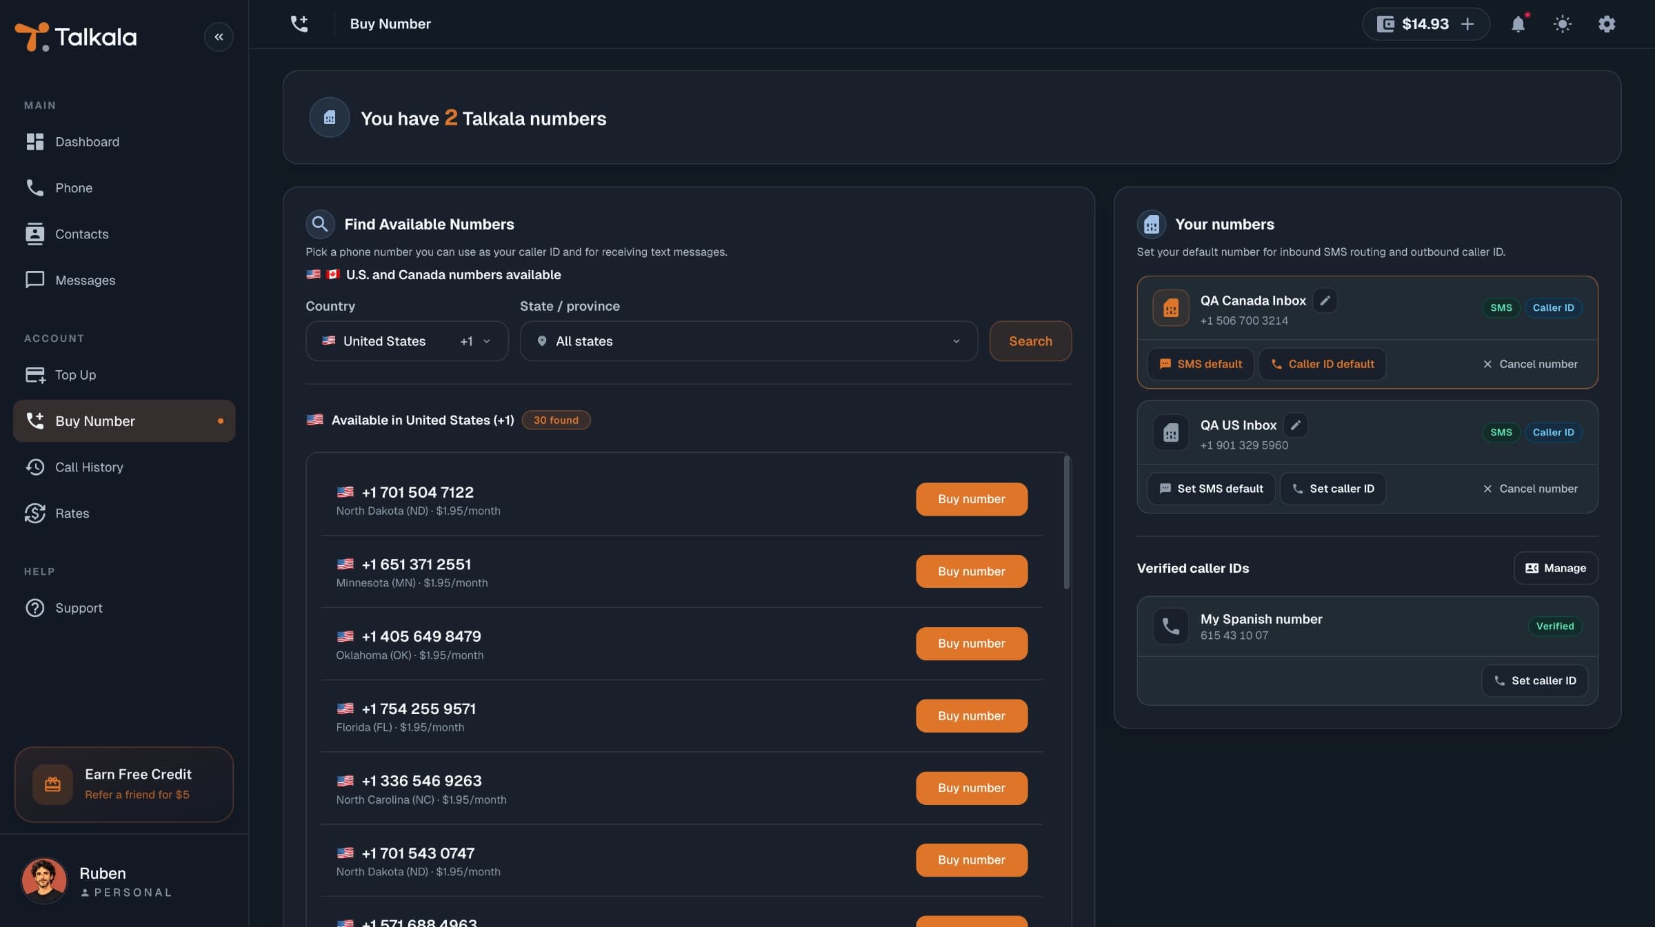Buy number +1 405 649 8479
The height and width of the screenshot is (927, 1655).
pyautogui.click(x=971, y=643)
